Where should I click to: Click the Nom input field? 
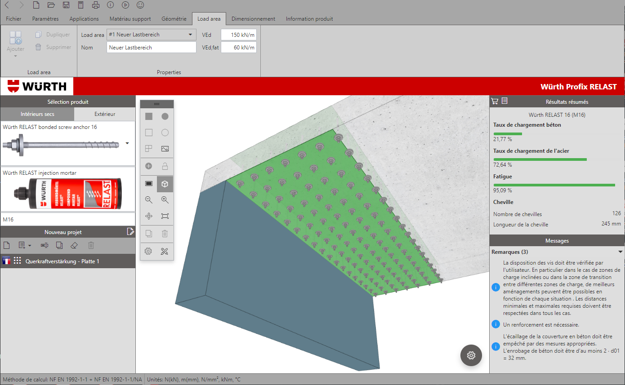[x=152, y=47]
